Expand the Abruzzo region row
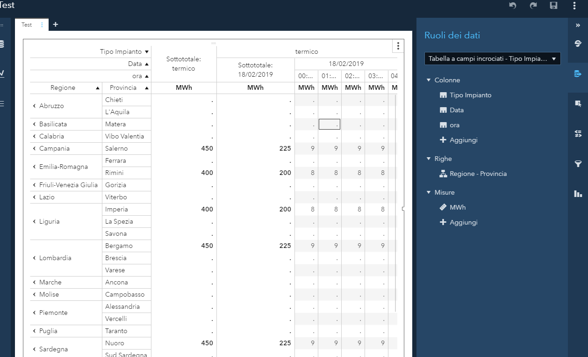The image size is (588, 357). 34,106
